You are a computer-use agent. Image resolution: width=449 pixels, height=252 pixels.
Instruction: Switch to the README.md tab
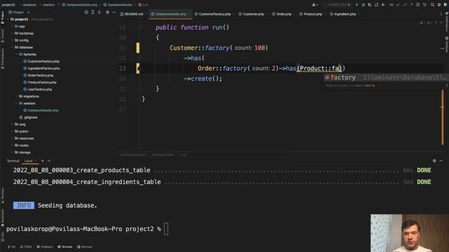[132, 14]
